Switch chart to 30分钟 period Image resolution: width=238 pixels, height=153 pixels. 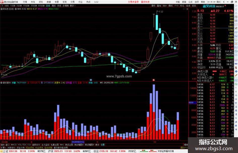(x=34, y=6)
